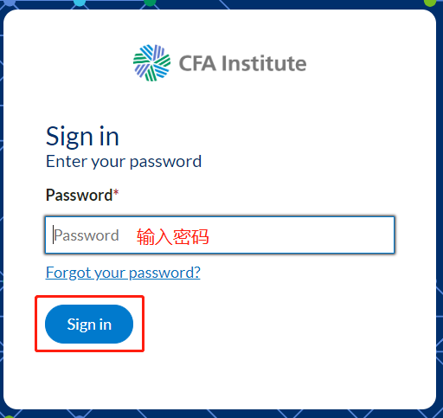Click the cyan dot on top edge
Image resolution: width=443 pixels, height=418 pixels.
[x=80, y=3]
